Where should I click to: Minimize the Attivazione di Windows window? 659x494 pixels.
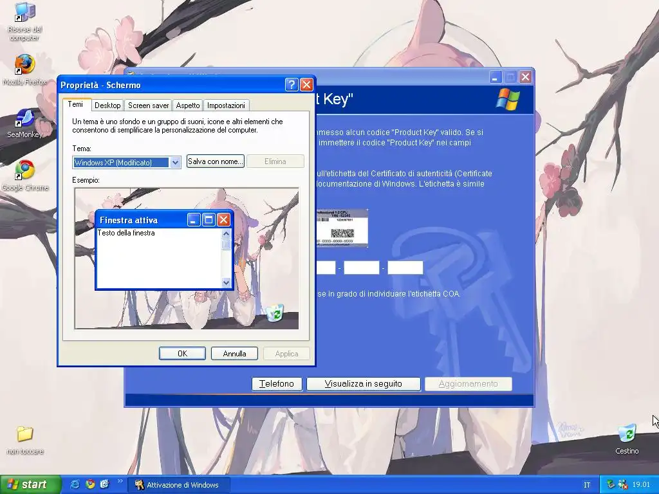[x=496, y=77]
